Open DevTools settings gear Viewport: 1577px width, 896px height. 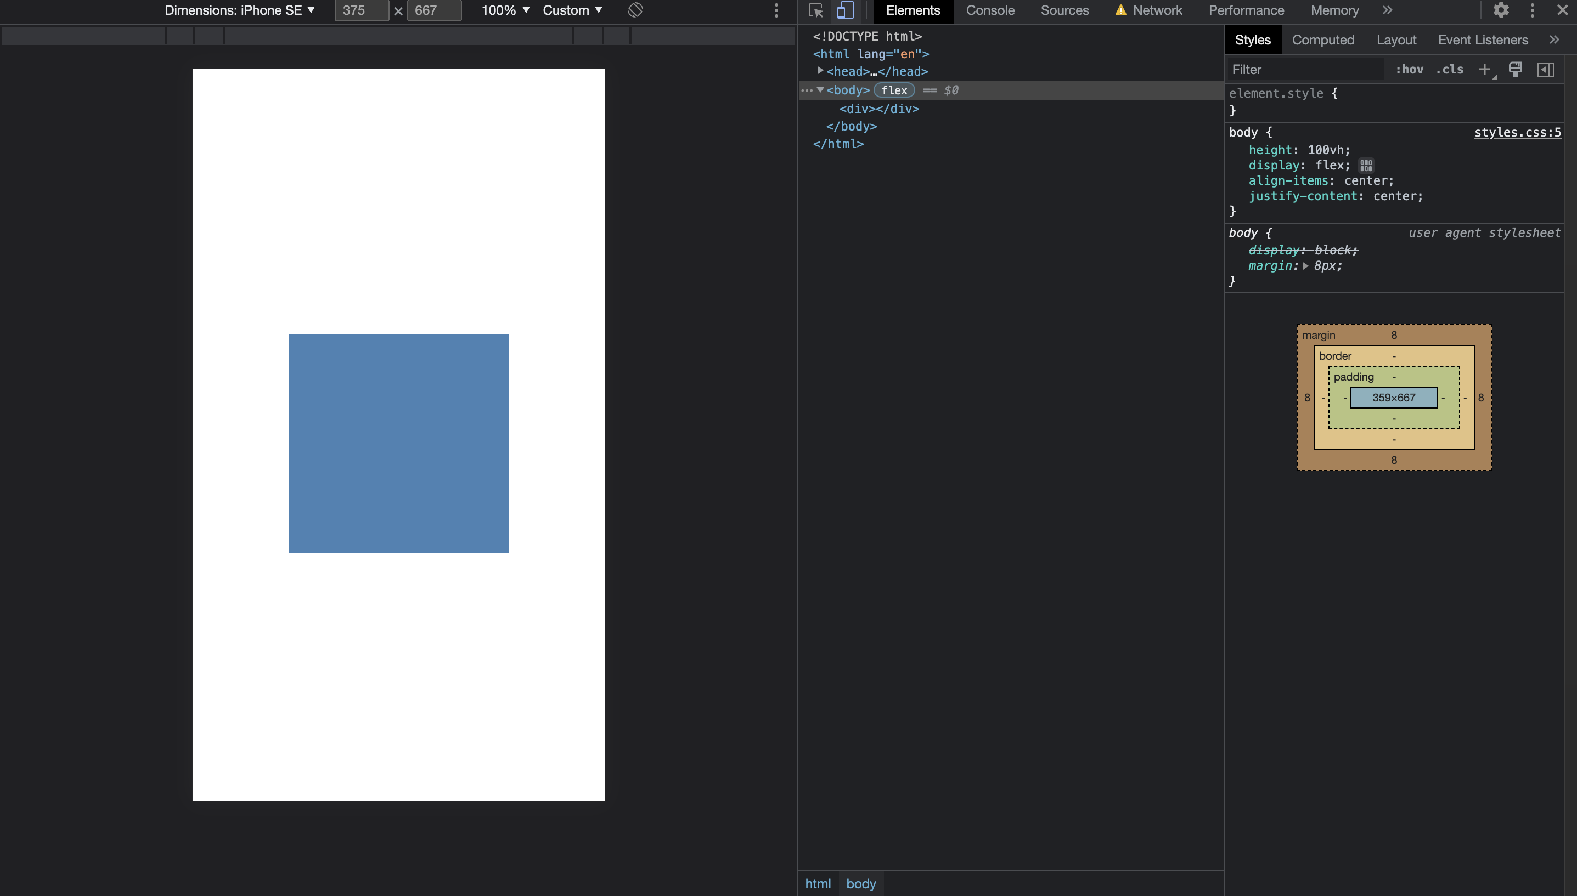tap(1501, 10)
